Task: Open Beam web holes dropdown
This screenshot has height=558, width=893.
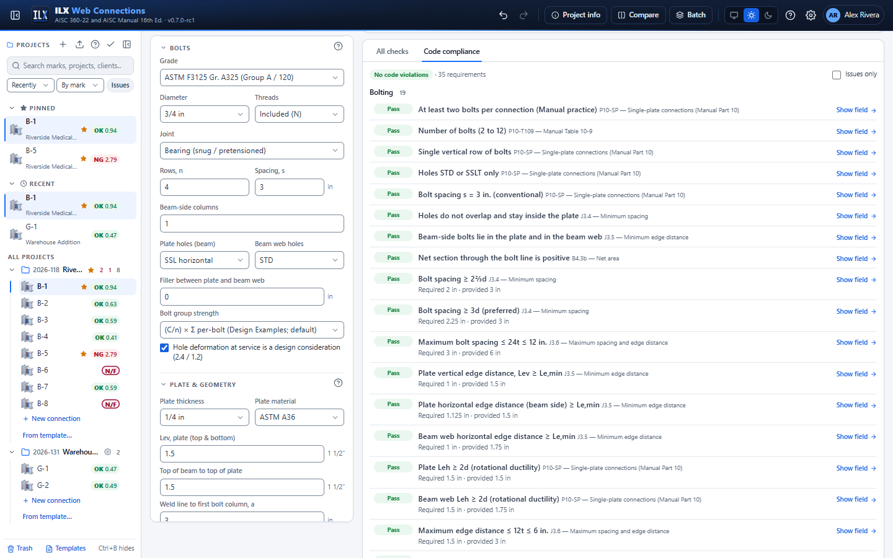Action: [300, 260]
